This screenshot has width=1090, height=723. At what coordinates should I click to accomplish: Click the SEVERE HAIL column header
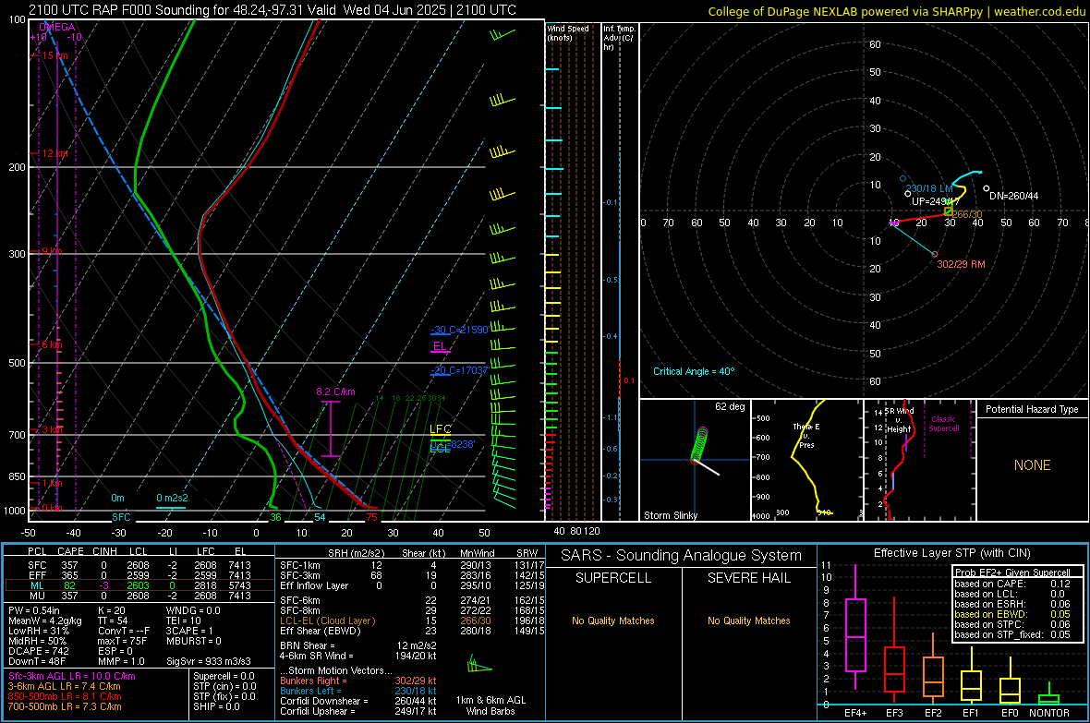click(748, 578)
